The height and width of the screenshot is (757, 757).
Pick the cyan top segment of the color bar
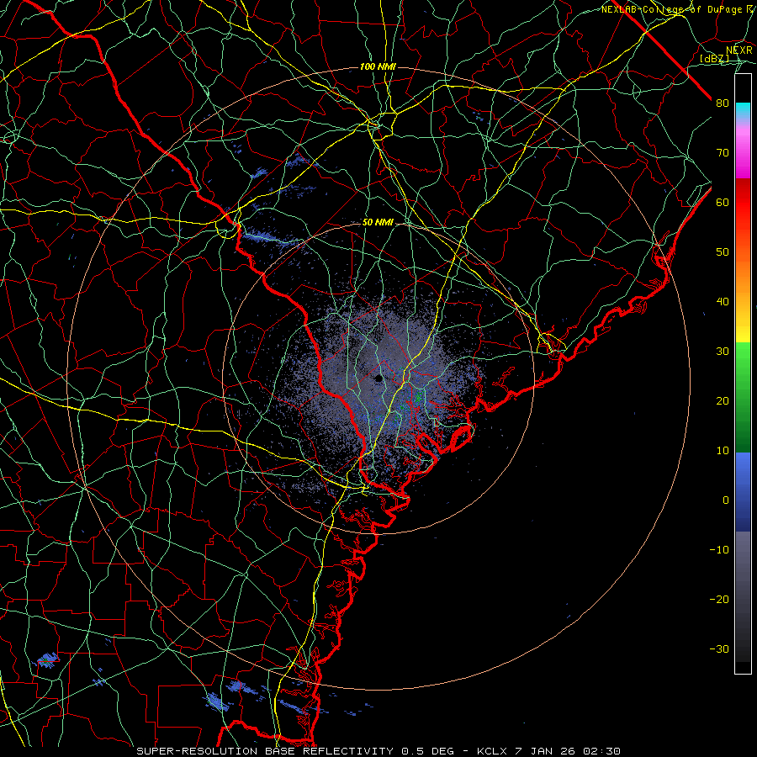[743, 110]
